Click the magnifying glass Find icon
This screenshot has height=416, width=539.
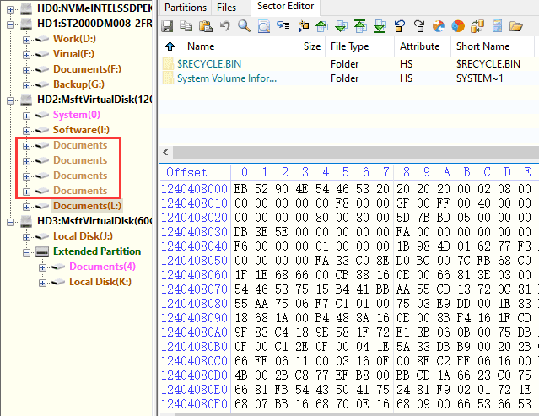click(x=244, y=26)
